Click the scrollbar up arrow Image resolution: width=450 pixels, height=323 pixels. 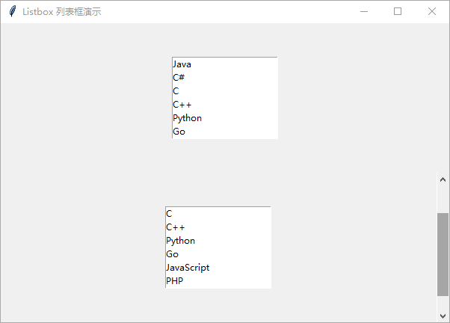click(x=443, y=179)
